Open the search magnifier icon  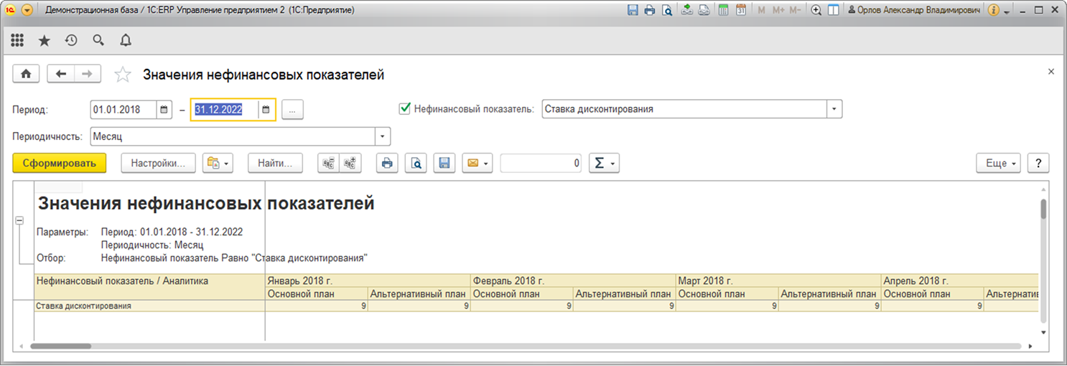98,40
